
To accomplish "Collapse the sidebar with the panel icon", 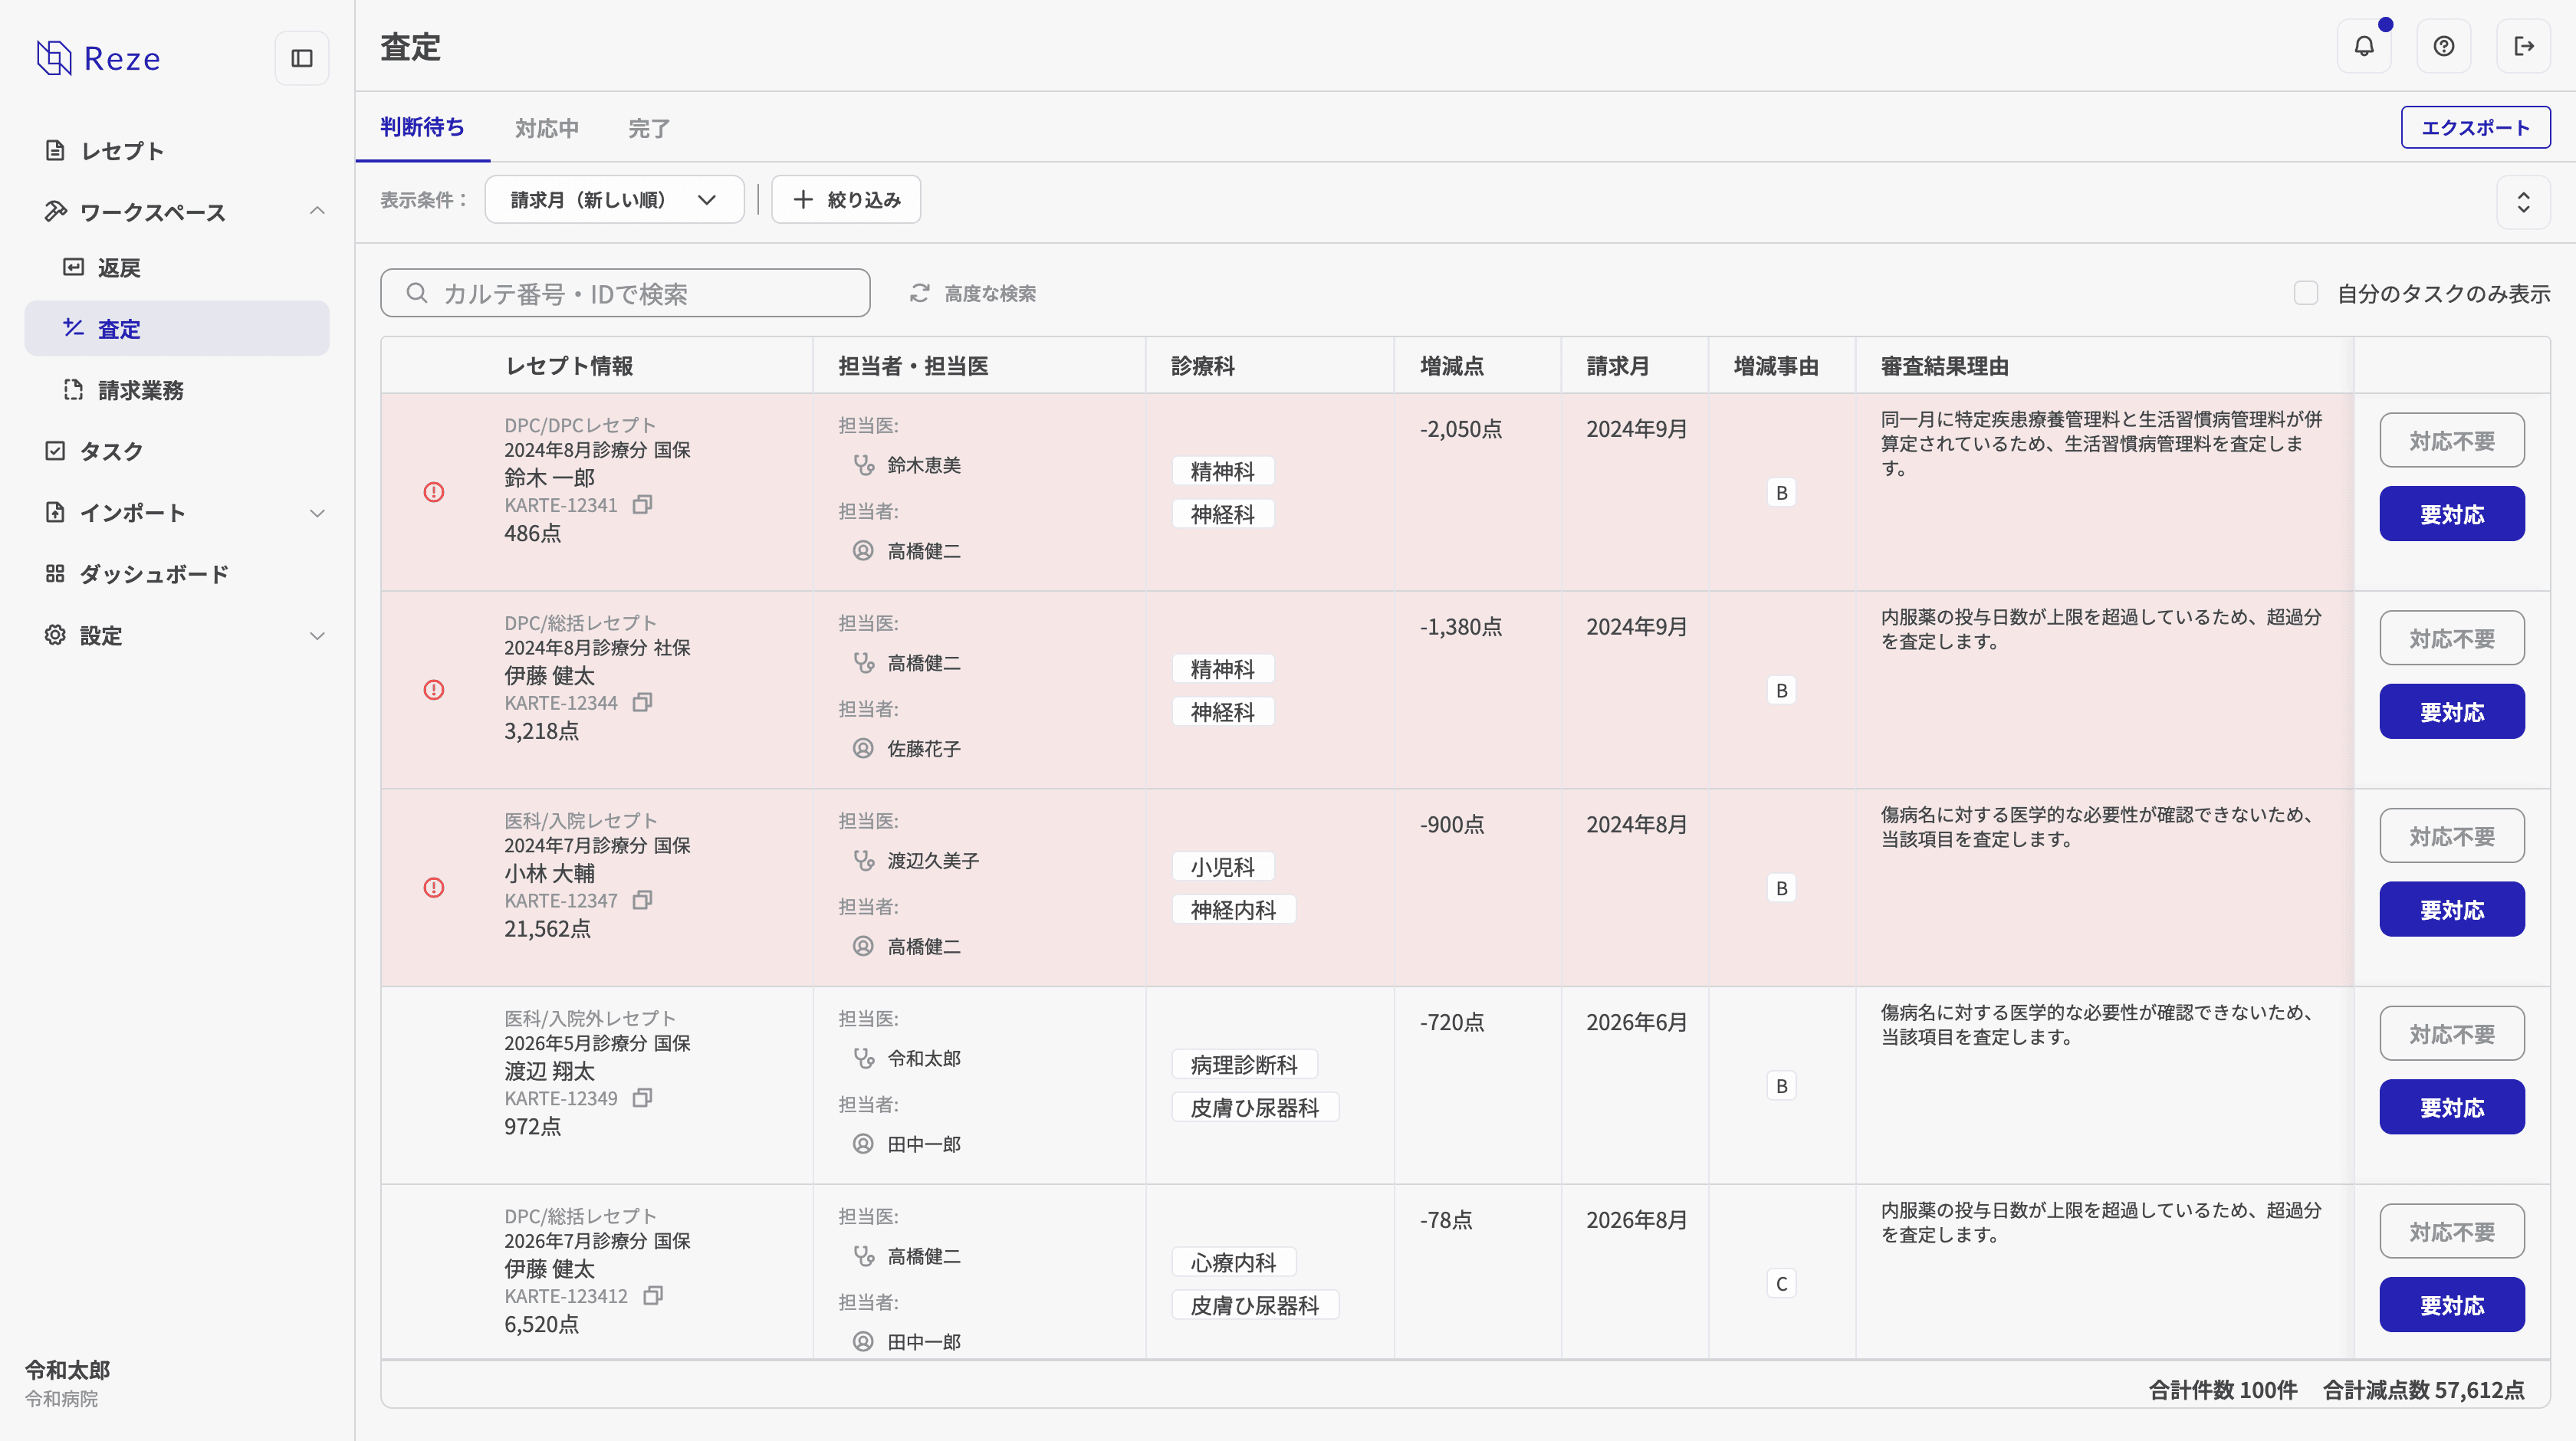I will (x=301, y=58).
